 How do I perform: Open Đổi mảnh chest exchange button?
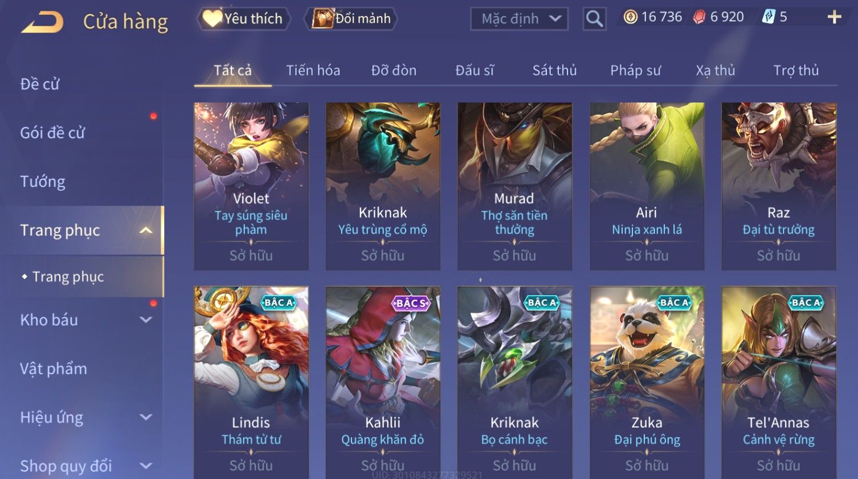point(352,19)
